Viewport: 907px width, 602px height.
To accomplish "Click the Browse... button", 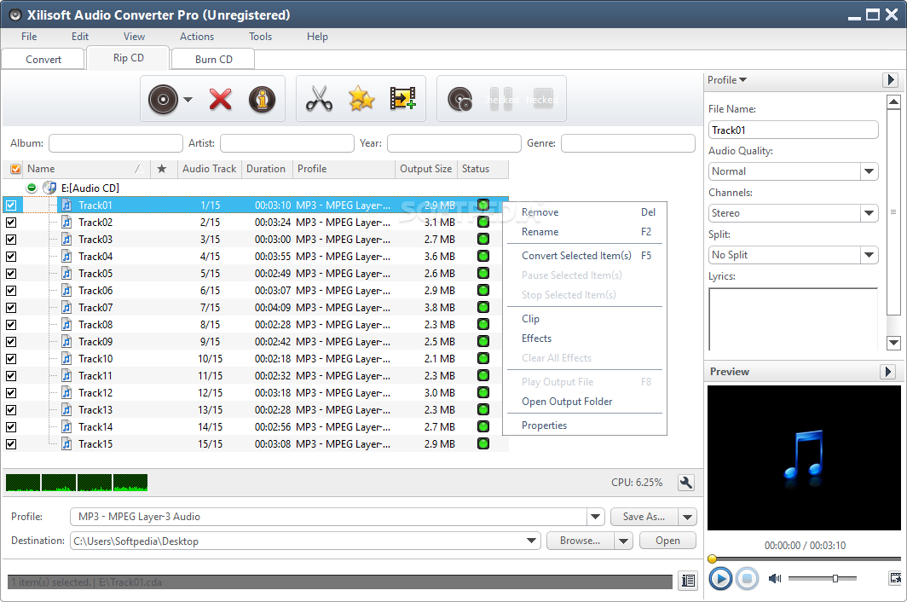I will [x=581, y=541].
